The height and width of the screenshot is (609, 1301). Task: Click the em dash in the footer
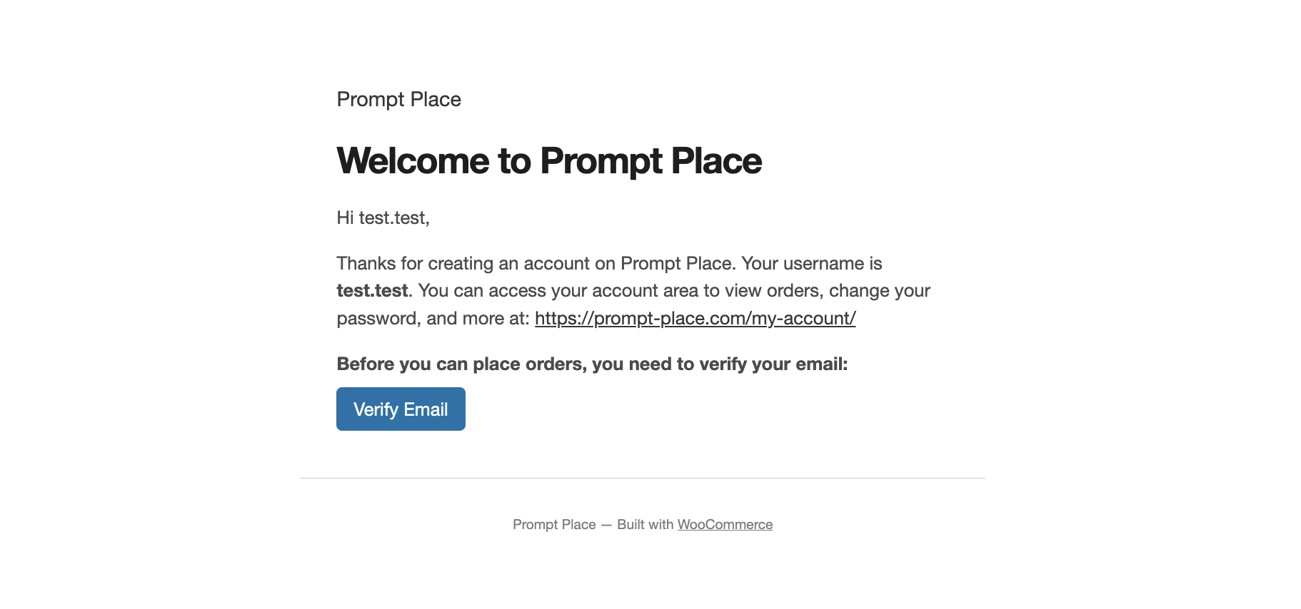[606, 524]
